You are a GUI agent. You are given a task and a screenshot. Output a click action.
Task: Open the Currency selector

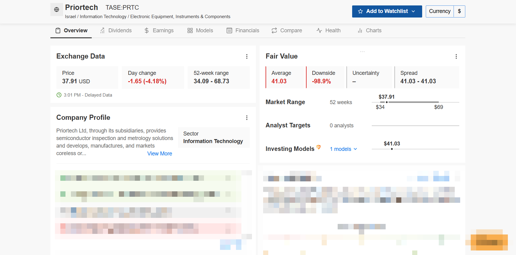coord(440,11)
